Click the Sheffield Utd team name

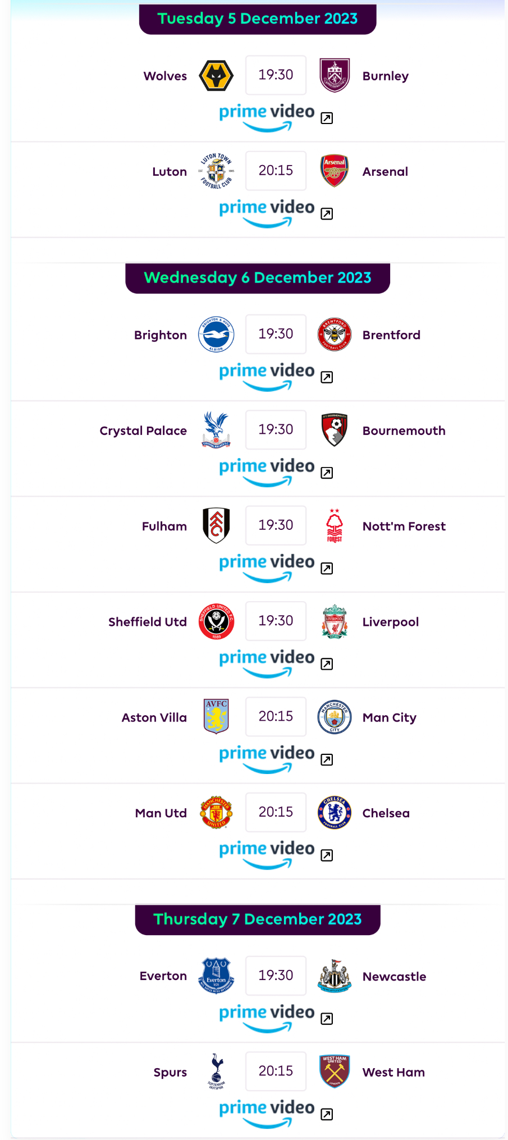pos(148,622)
